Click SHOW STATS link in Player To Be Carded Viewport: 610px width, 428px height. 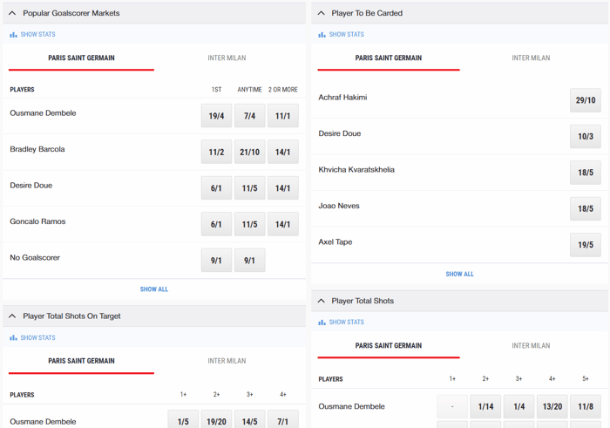coord(346,35)
